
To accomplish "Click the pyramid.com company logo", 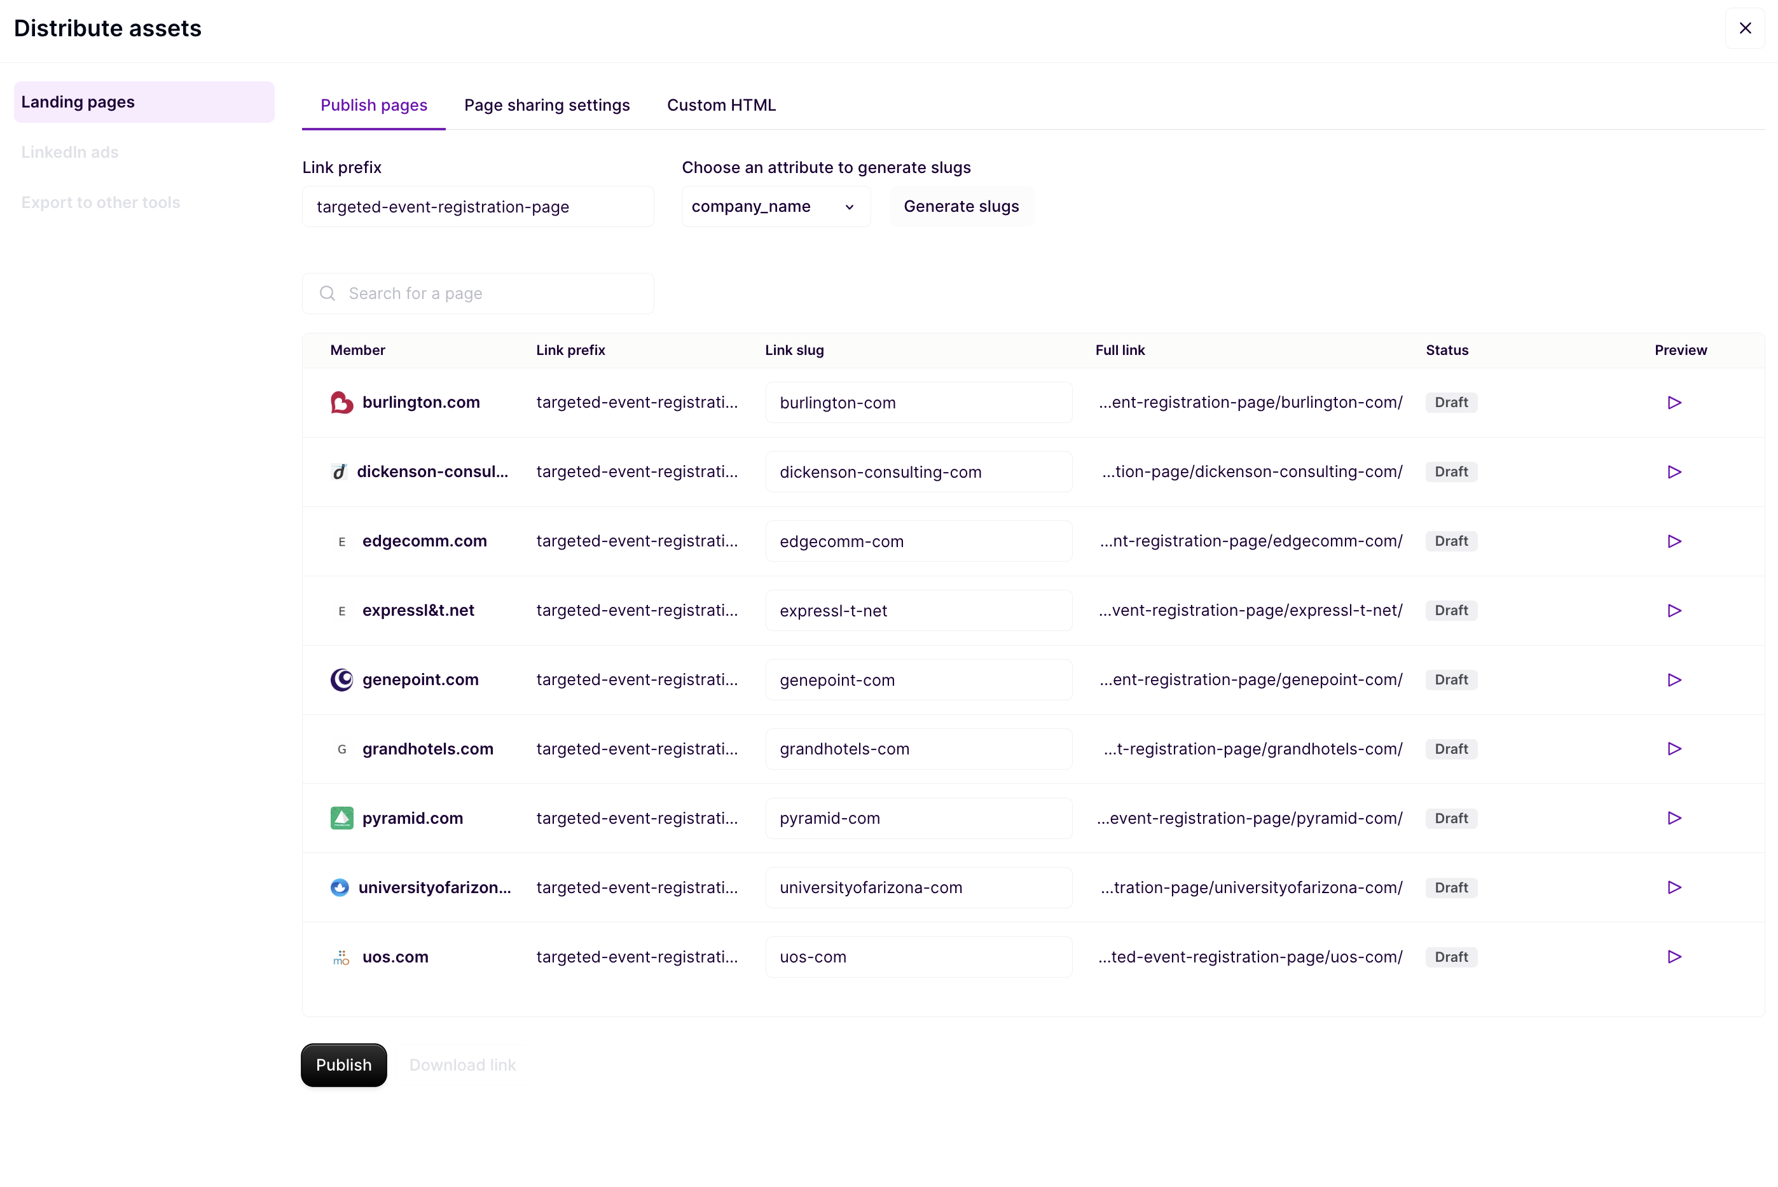I will [341, 817].
